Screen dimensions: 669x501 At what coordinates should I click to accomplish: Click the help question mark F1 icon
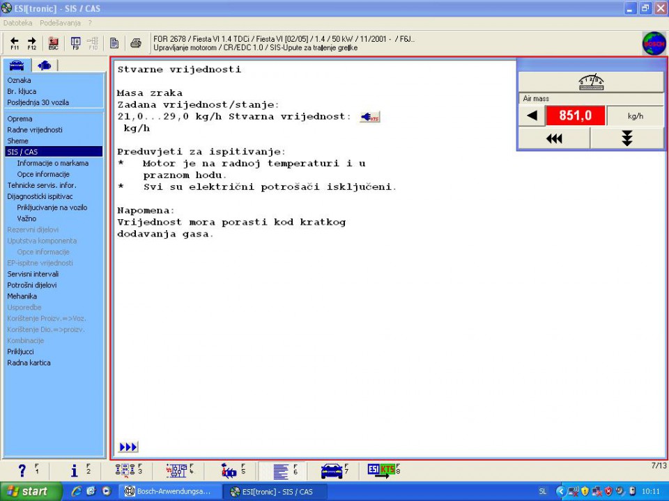24,471
